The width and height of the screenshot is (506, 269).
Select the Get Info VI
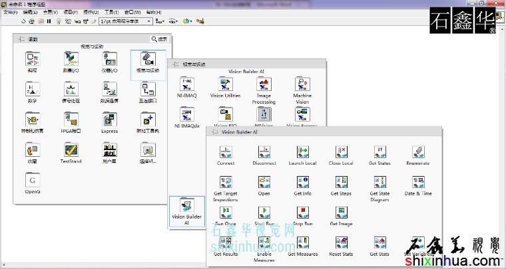[x=303, y=185]
